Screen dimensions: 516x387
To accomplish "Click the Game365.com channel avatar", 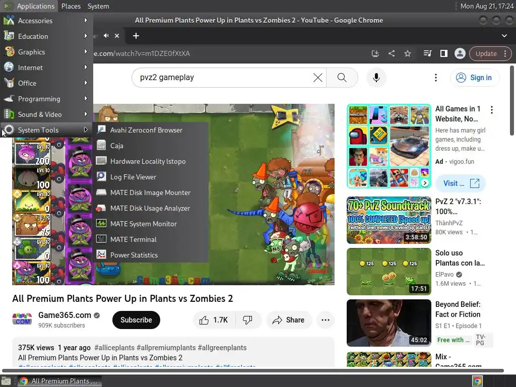I will 22,319.
